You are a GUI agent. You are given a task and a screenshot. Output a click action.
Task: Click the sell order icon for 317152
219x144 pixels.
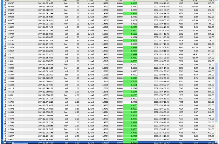(x=5, y=116)
